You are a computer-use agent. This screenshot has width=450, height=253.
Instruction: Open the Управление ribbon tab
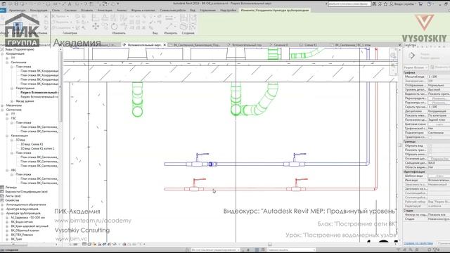[207, 10]
